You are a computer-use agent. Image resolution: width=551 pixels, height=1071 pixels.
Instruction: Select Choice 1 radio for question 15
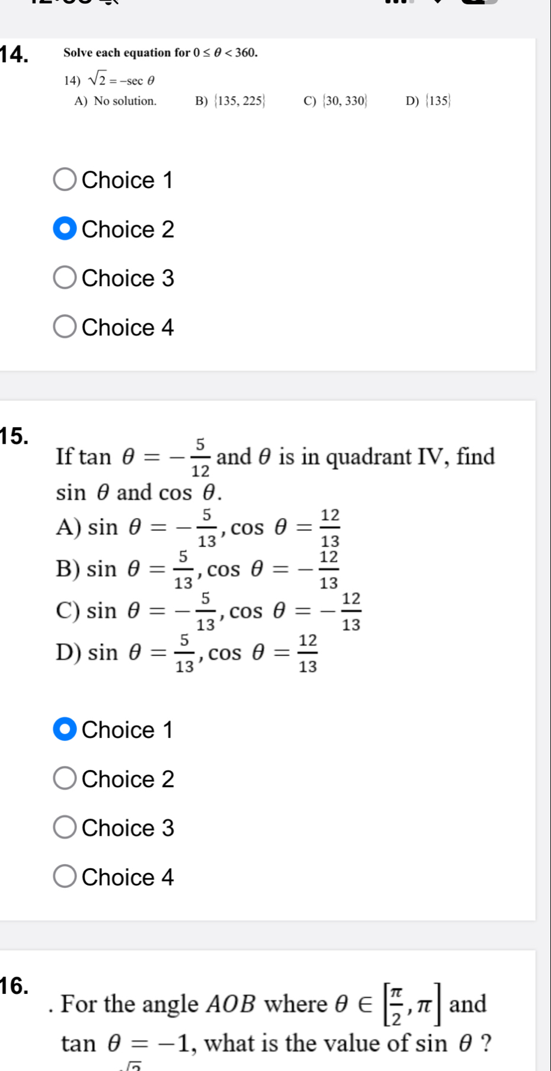click(65, 730)
